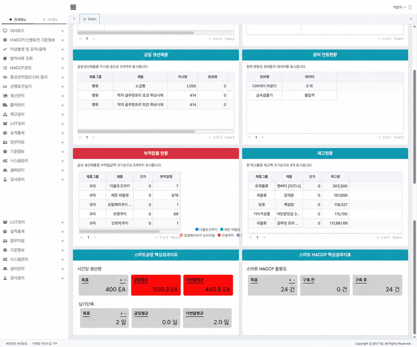Click the 납기단축 목표 +/- control
Viewport: 417px width, 347px height.
pyautogui.click(x=123, y=314)
